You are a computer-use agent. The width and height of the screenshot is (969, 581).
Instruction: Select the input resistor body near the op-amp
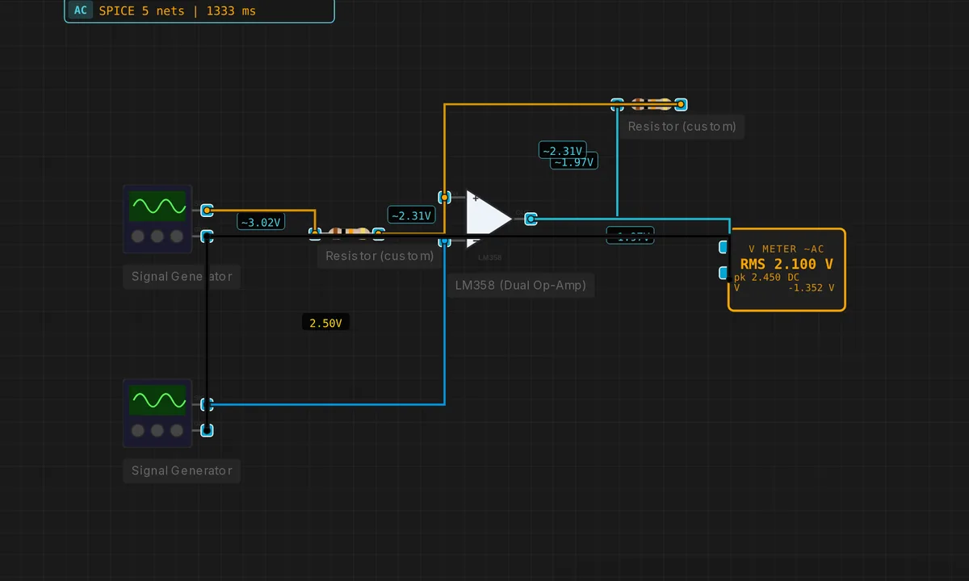[x=347, y=234]
